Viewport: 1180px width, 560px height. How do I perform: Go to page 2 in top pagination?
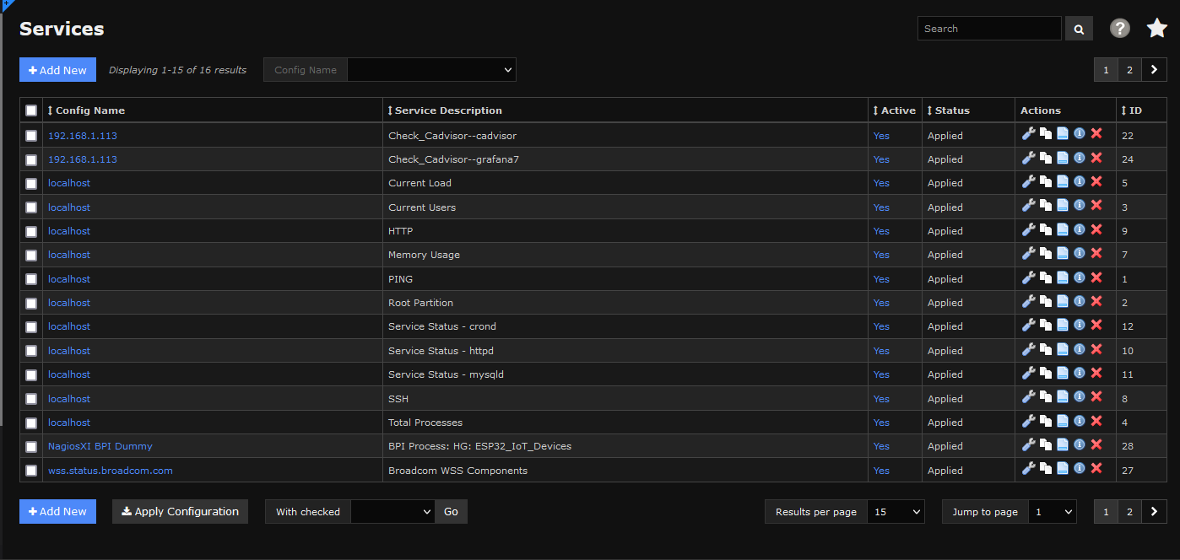click(1129, 70)
